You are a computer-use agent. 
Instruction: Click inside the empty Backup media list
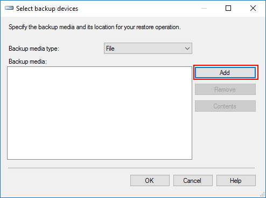point(100,113)
